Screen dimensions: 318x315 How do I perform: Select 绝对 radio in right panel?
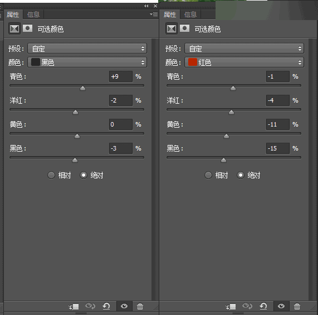[241, 175]
